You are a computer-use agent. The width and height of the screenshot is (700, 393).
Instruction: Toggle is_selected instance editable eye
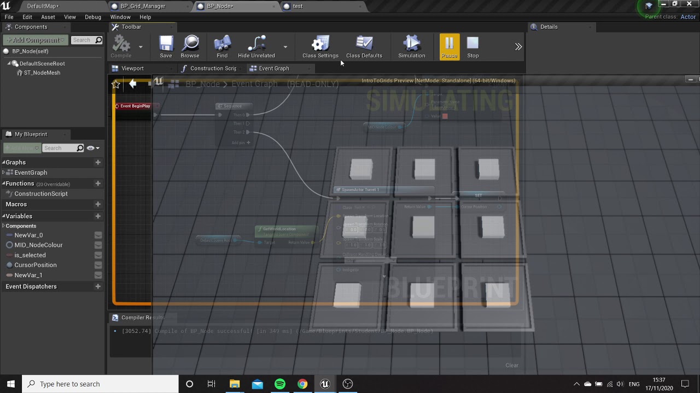(x=98, y=255)
